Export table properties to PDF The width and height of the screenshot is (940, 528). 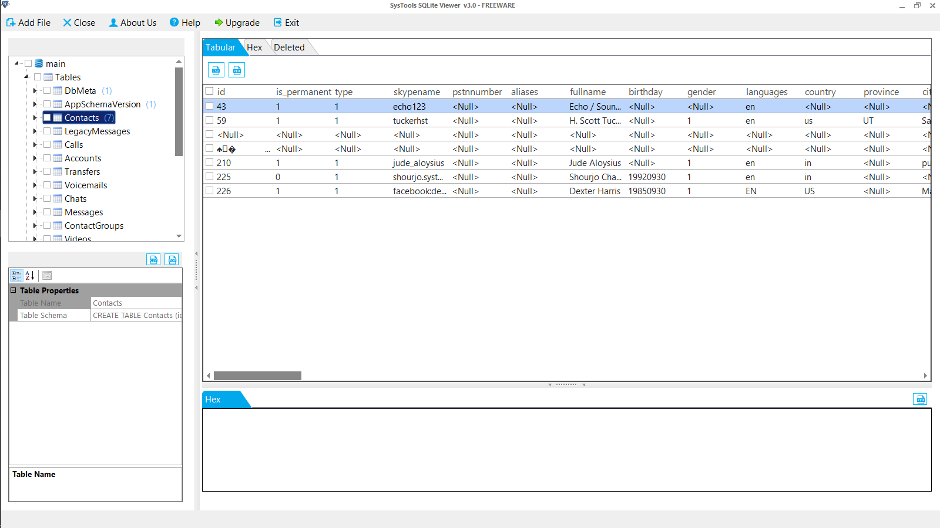172,259
